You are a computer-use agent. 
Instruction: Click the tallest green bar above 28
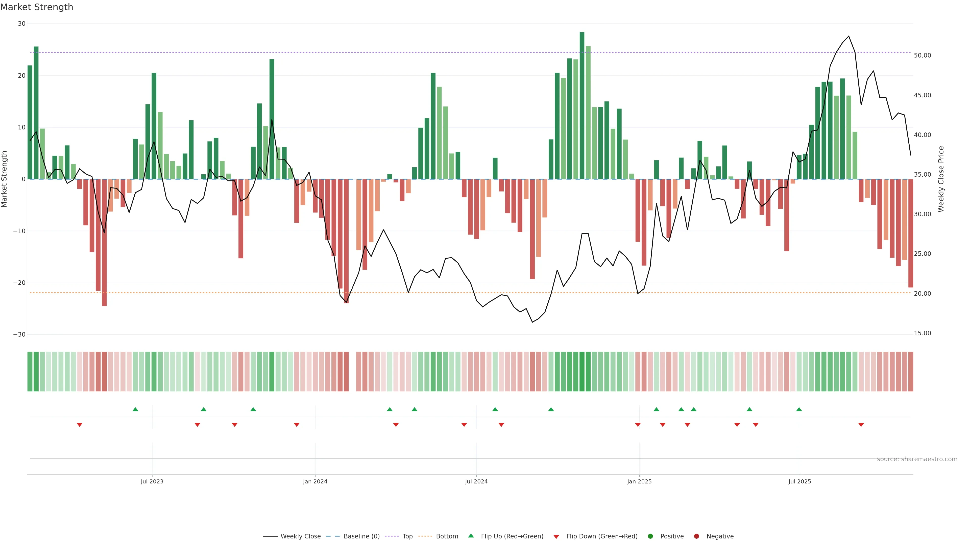coord(582,105)
